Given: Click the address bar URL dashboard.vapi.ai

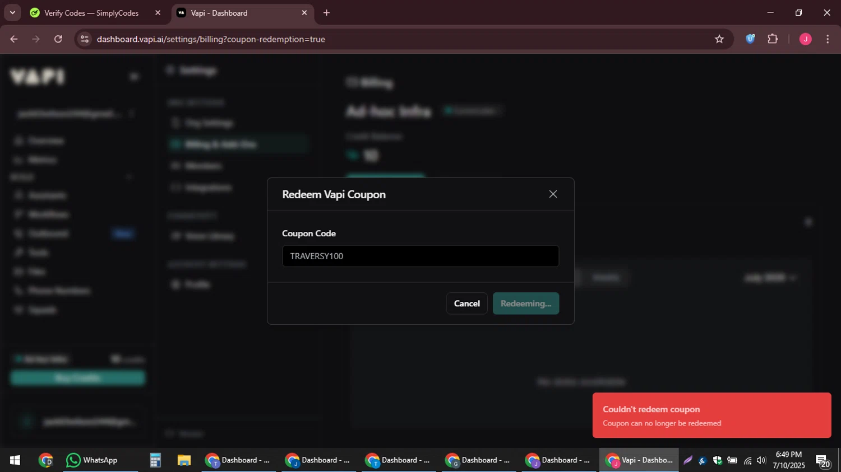Looking at the screenshot, I should (211, 39).
